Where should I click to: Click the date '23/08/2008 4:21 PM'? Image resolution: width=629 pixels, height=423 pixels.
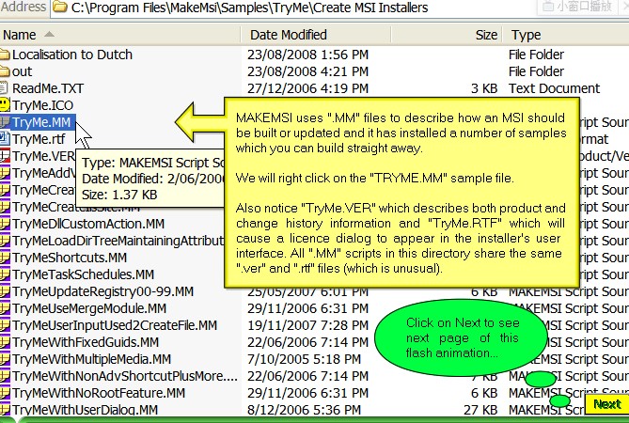click(x=307, y=71)
